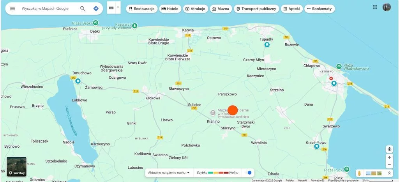Open the Google apps grid

pos(375,7)
